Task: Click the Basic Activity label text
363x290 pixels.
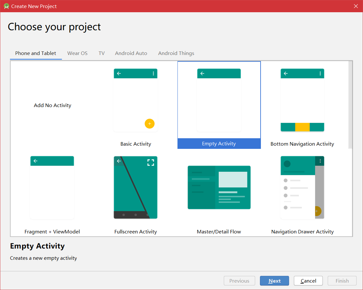Action: pyautogui.click(x=136, y=144)
